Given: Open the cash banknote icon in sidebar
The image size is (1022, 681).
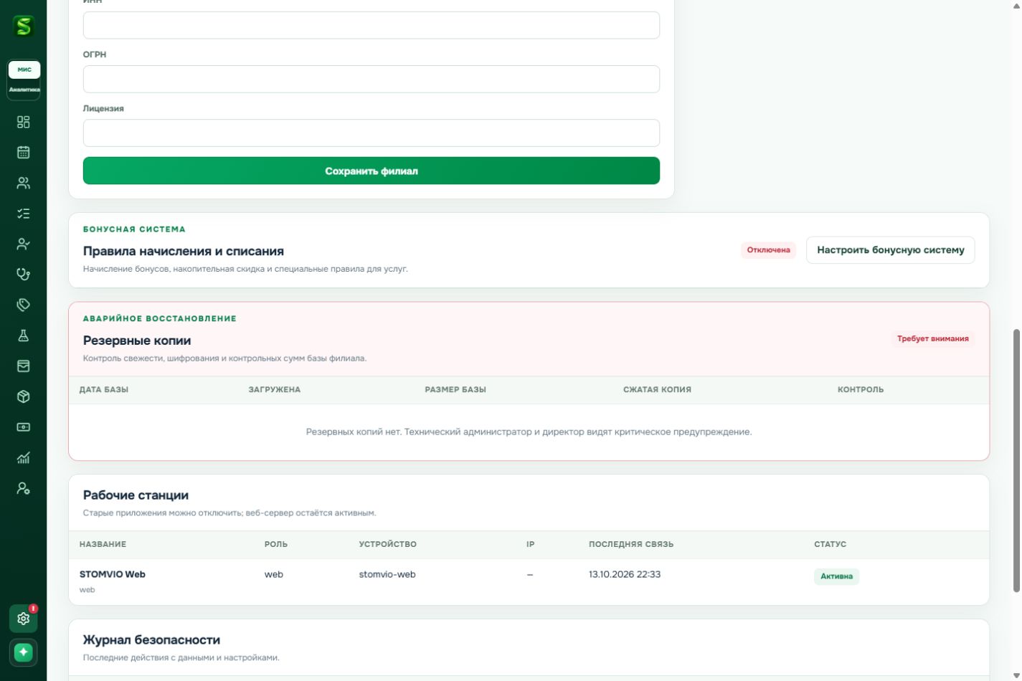Looking at the screenshot, I should coord(24,427).
